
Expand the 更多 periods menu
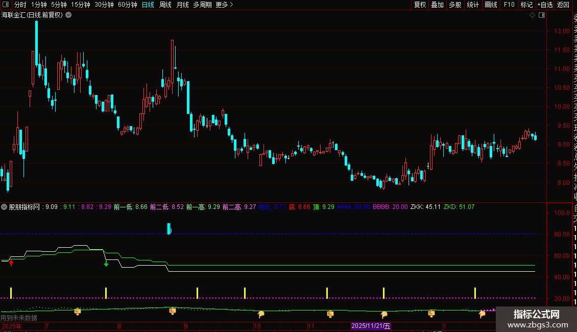tap(225, 5)
